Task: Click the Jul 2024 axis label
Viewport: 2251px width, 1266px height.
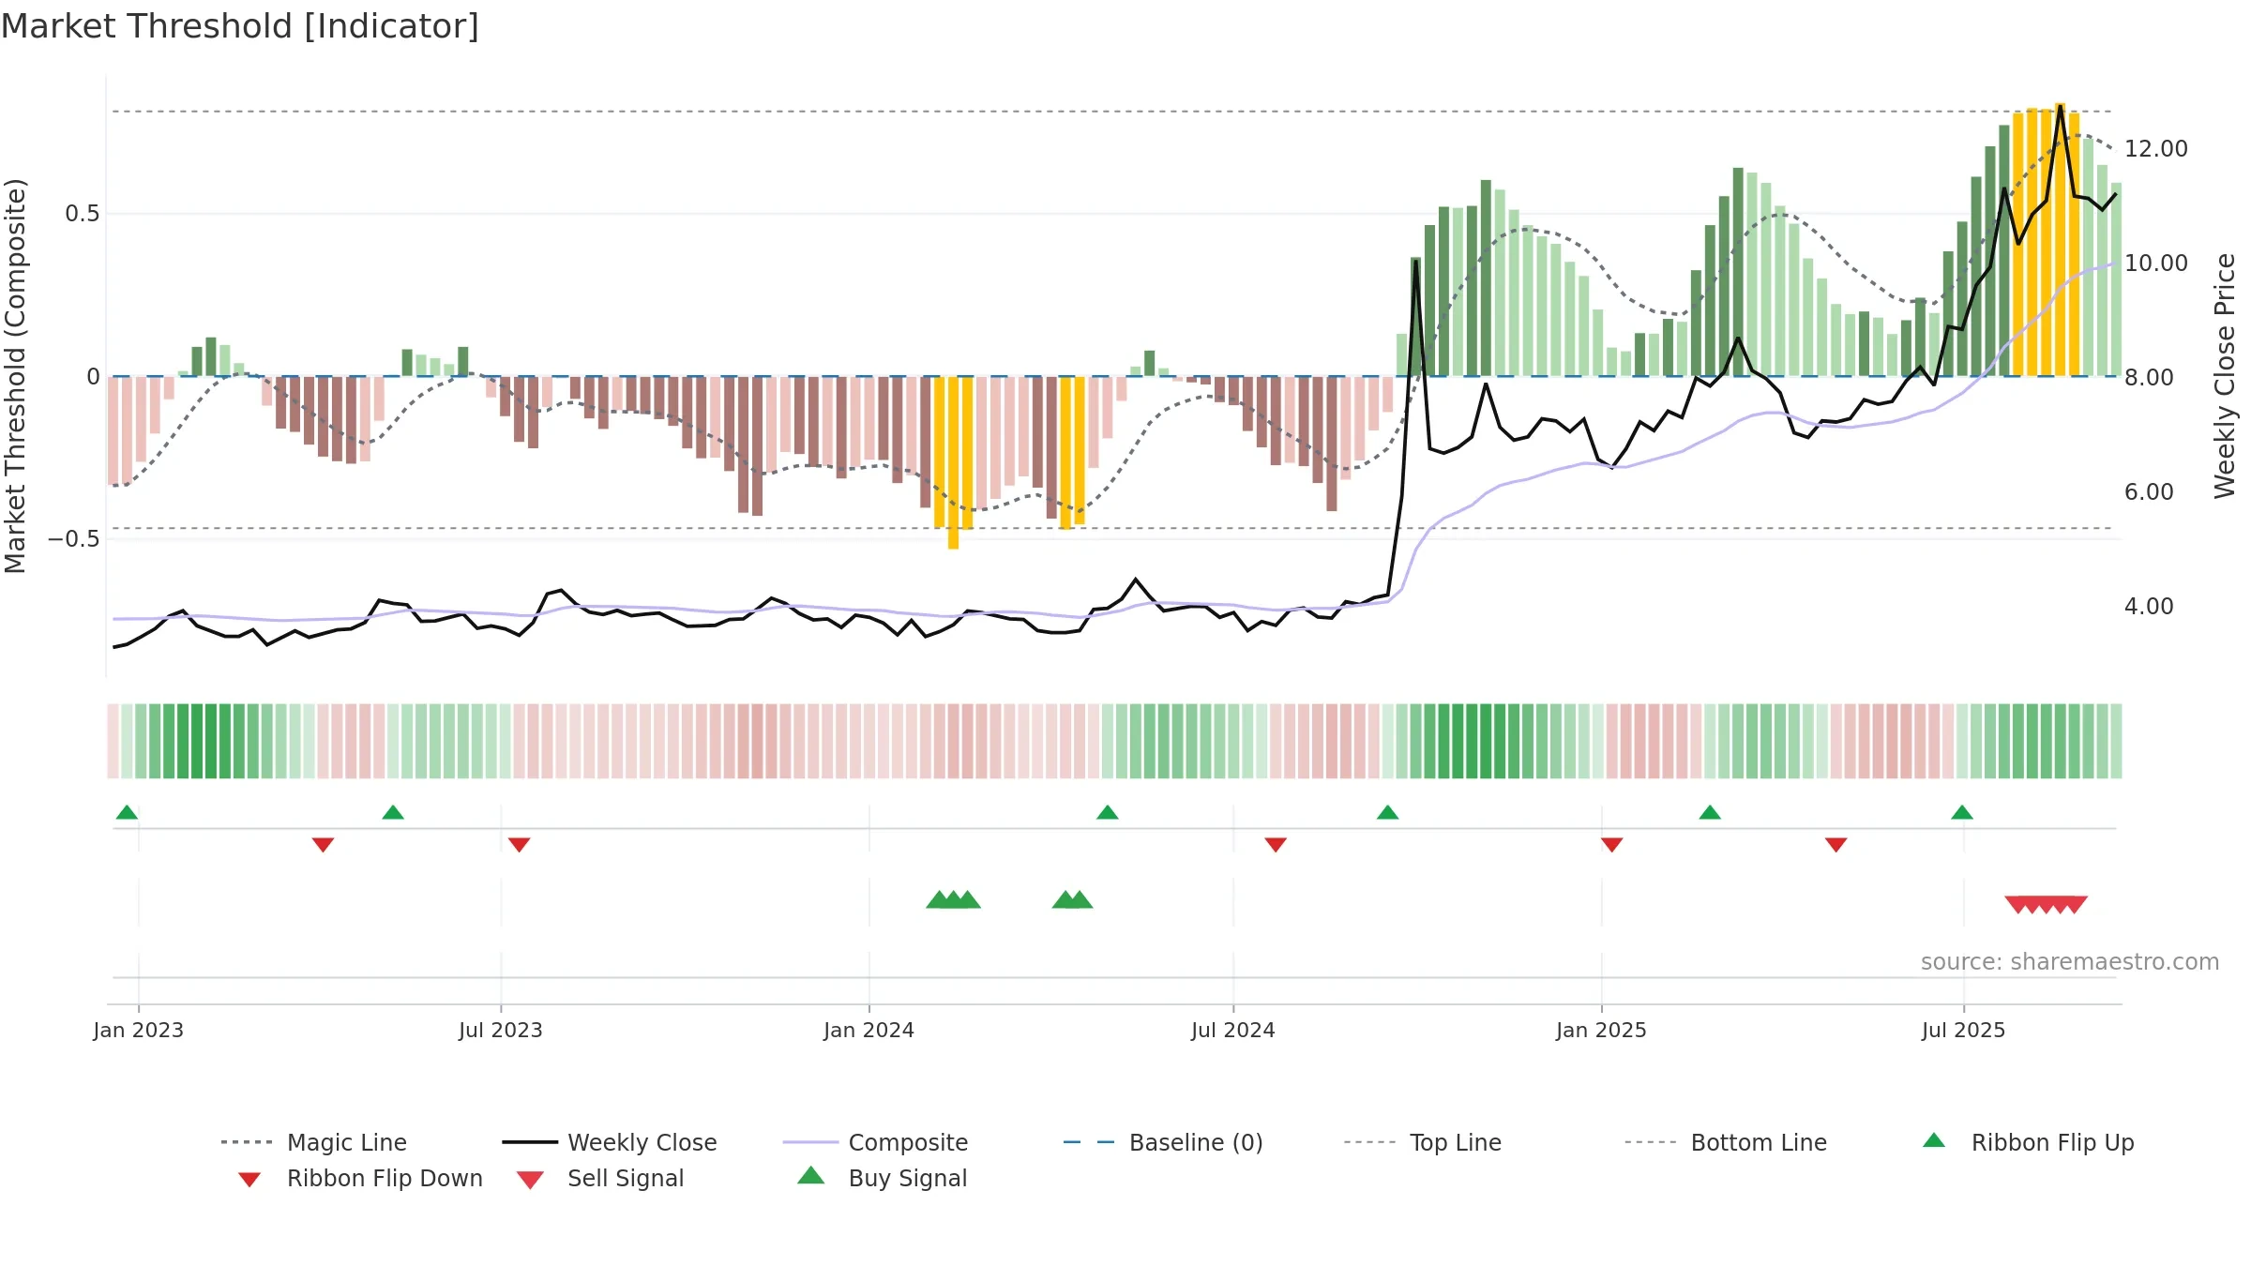Action: pos(1232,1031)
